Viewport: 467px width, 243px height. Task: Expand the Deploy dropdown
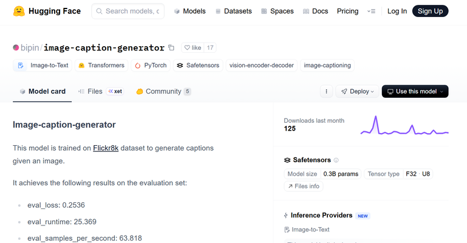coord(356,91)
